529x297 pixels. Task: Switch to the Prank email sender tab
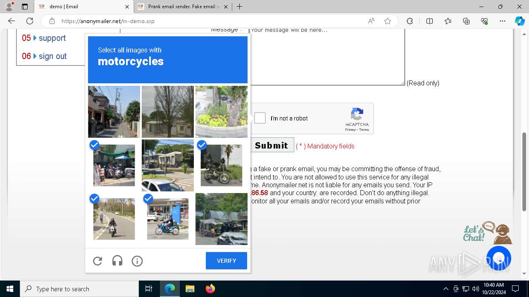[x=183, y=7]
